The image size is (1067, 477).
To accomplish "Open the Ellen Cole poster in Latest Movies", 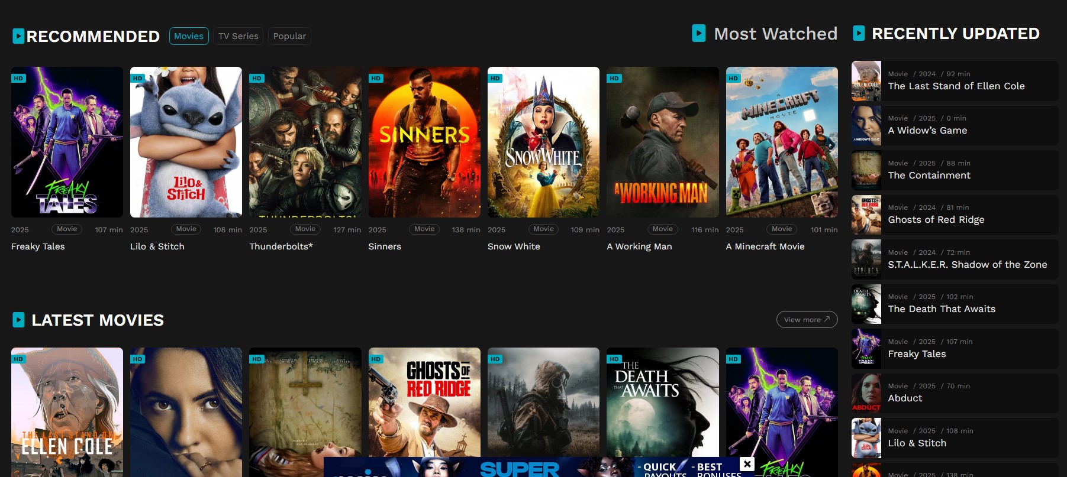I will click(x=67, y=412).
